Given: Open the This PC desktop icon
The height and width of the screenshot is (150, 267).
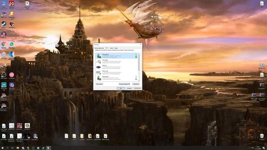Looking at the screenshot, I should [x=4, y=5].
